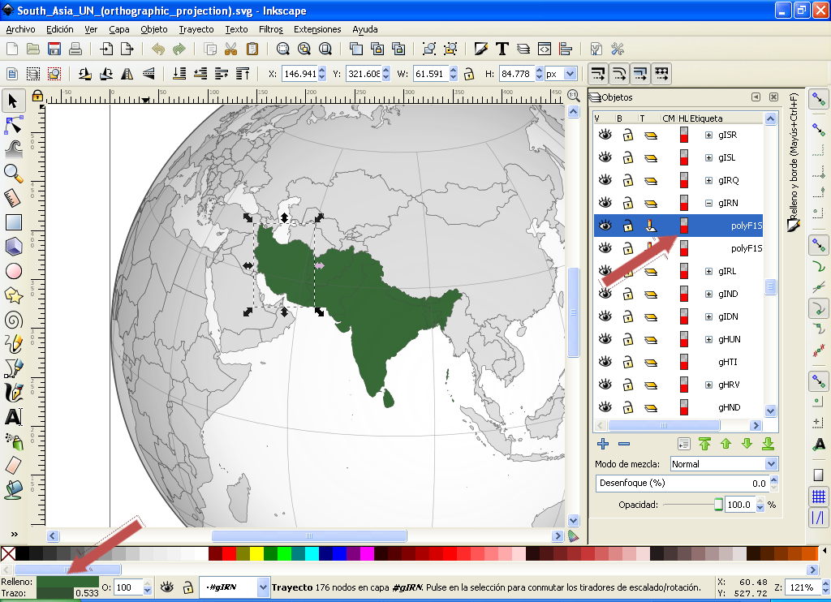
Task: Toggle visibility eye for gISL
Action: coord(605,157)
